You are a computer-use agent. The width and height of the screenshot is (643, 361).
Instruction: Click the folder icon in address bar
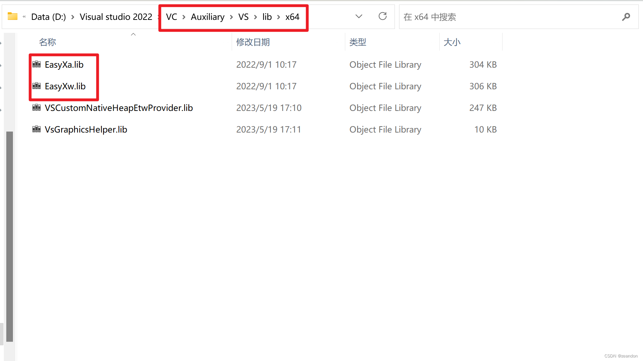(13, 16)
